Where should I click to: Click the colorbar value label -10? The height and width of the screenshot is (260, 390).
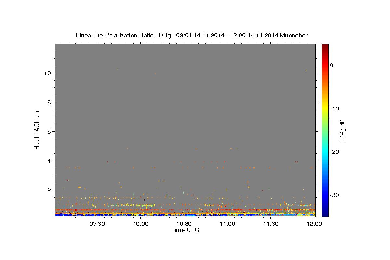pyautogui.click(x=335, y=109)
